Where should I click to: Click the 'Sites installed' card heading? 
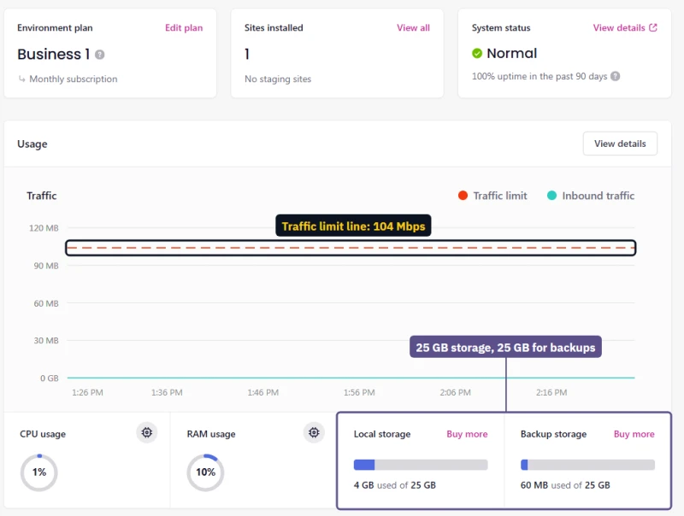[274, 27]
